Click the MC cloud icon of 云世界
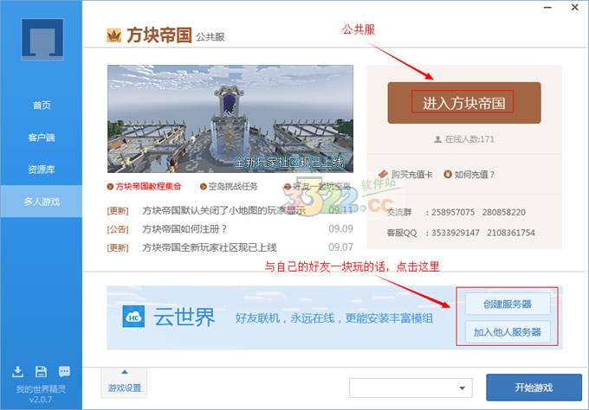The width and height of the screenshot is (589, 410). click(133, 317)
